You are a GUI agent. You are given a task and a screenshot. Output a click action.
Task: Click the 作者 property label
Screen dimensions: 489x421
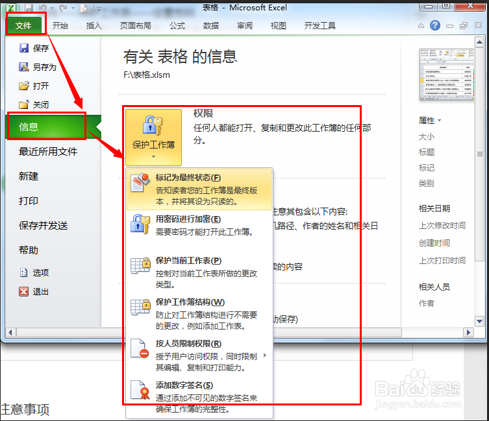tap(427, 303)
